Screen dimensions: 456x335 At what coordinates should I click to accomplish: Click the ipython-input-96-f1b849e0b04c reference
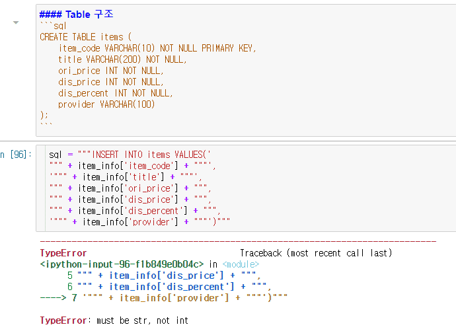[x=122, y=264]
